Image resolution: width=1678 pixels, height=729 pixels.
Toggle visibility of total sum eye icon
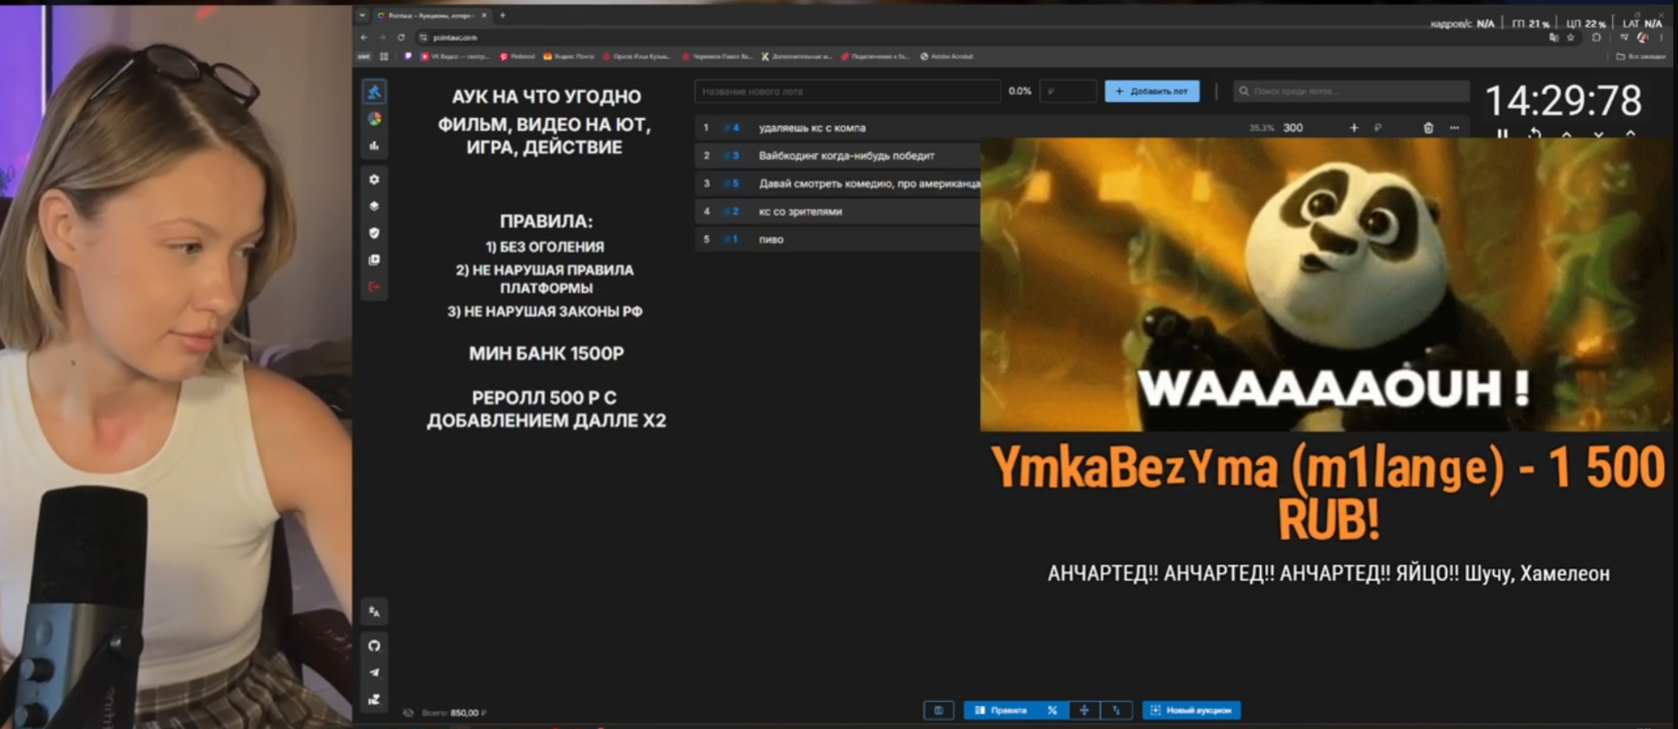[408, 713]
